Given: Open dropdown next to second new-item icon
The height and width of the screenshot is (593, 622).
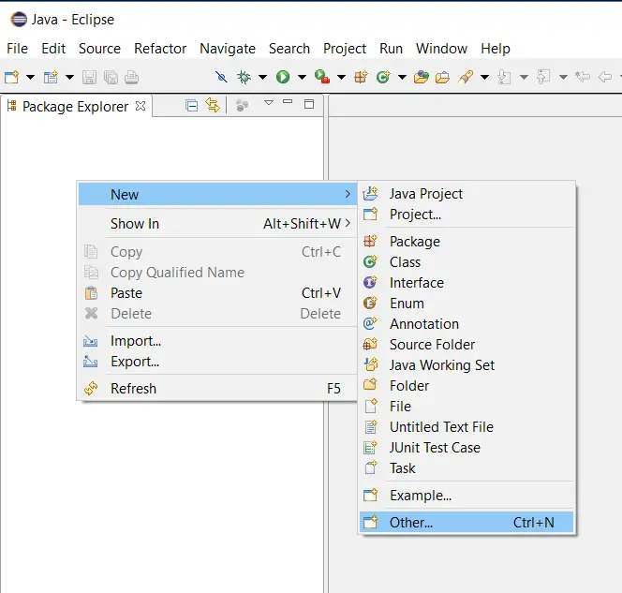Looking at the screenshot, I should coord(69,77).
